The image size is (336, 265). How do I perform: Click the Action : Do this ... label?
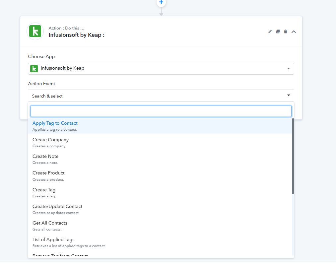coord(66,28)
